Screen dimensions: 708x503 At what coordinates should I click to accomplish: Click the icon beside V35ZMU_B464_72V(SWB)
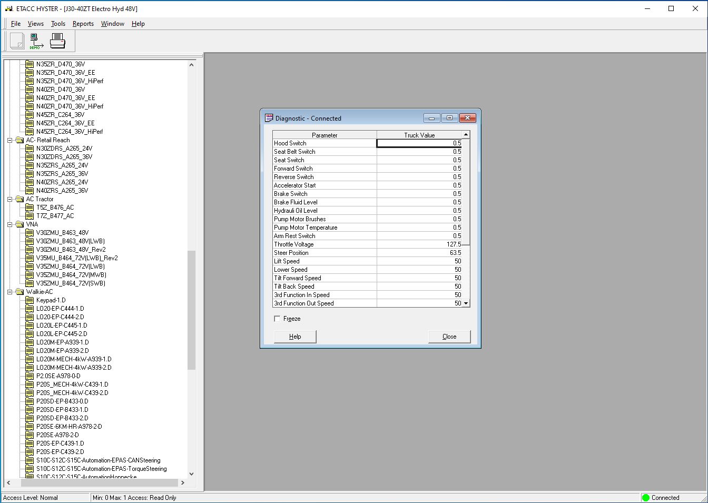coord(30,283)
